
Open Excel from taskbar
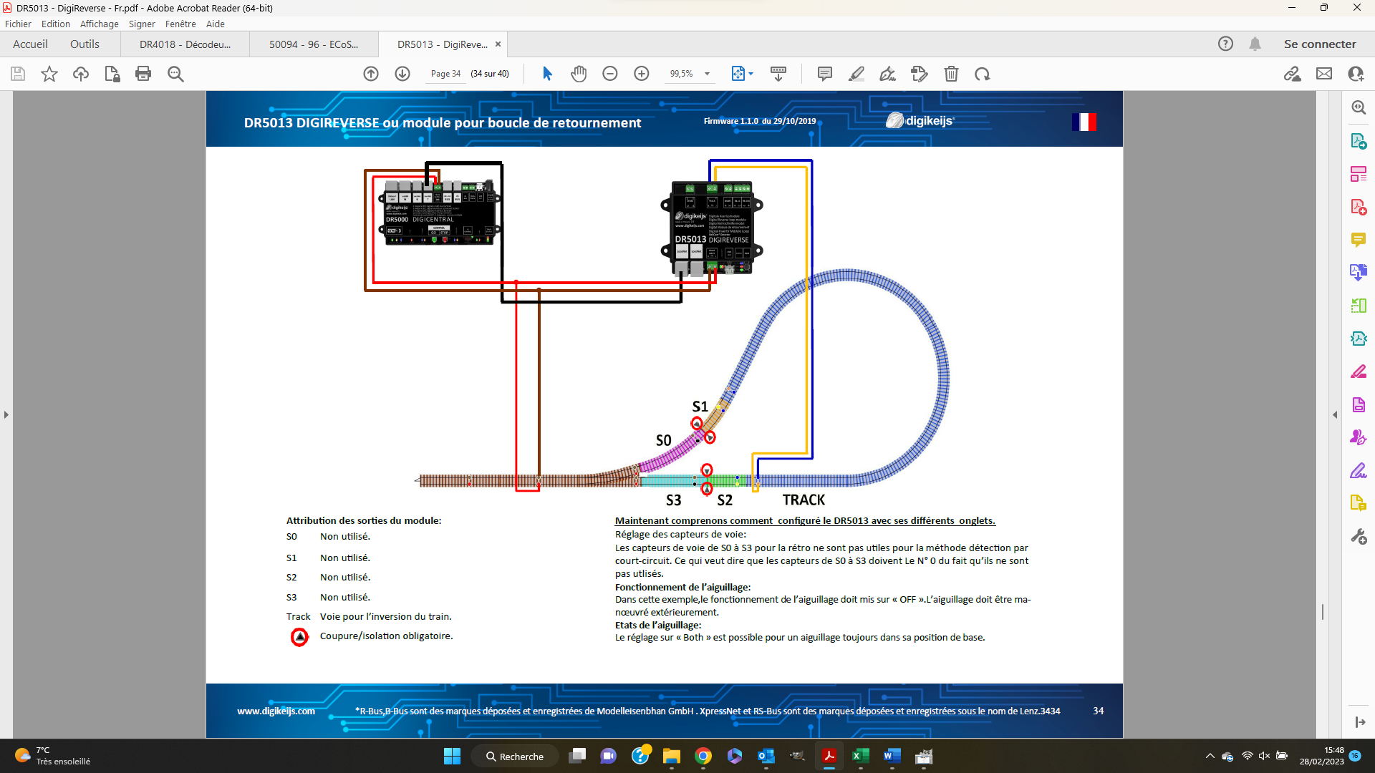point(860,756)
